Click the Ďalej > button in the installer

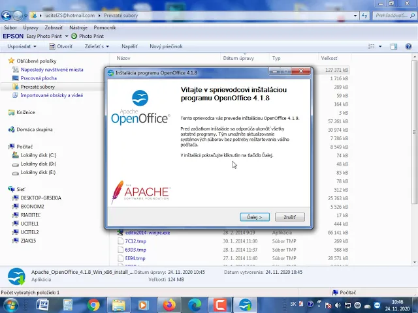255,217
